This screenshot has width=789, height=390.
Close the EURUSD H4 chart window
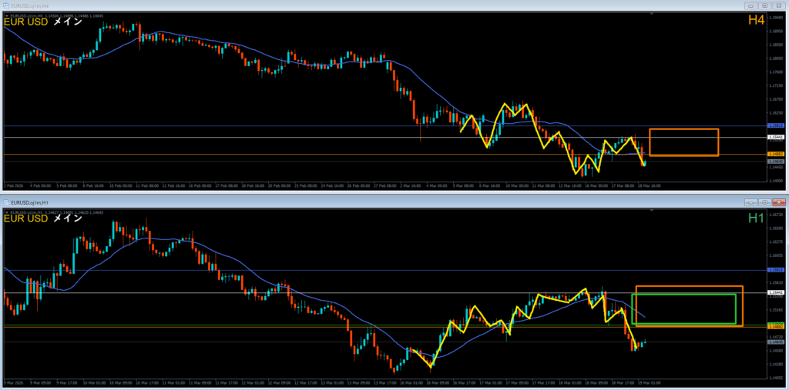(x=778, y=5)
